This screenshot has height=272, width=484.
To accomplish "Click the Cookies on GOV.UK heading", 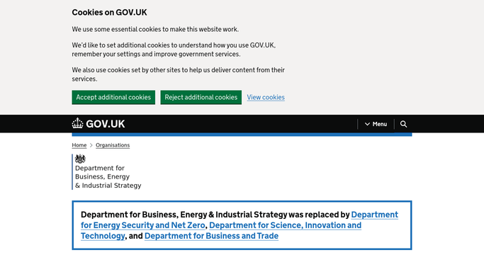I will [x=109, y=12].
